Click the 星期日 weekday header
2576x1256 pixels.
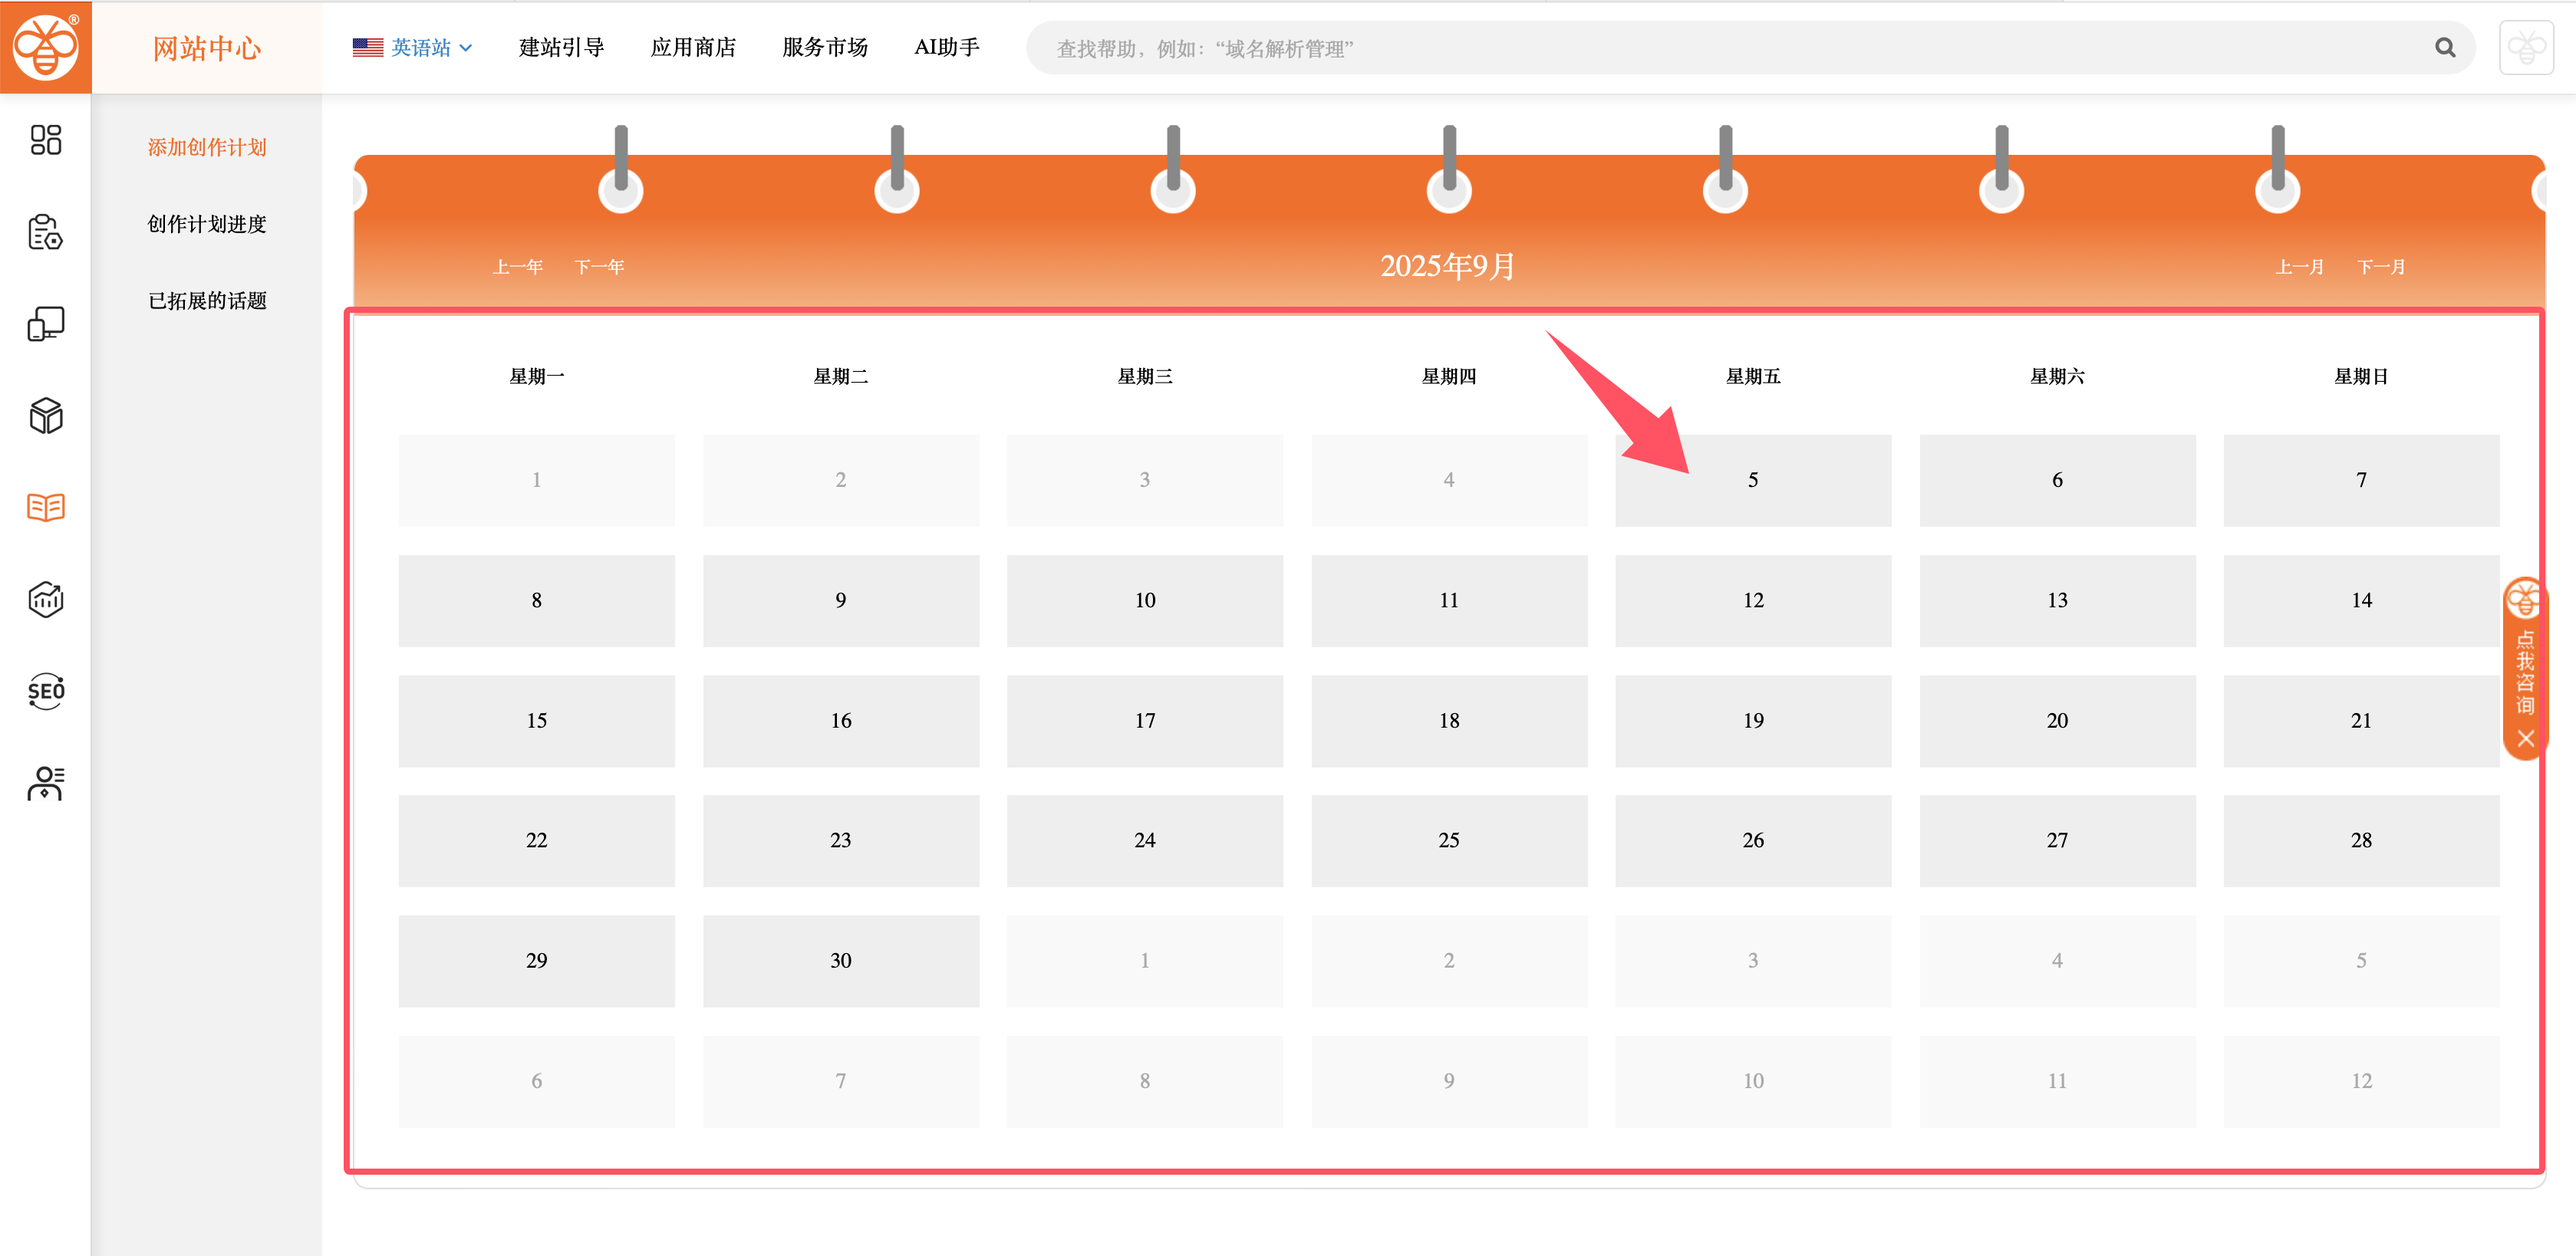(x=2361, y=376)
